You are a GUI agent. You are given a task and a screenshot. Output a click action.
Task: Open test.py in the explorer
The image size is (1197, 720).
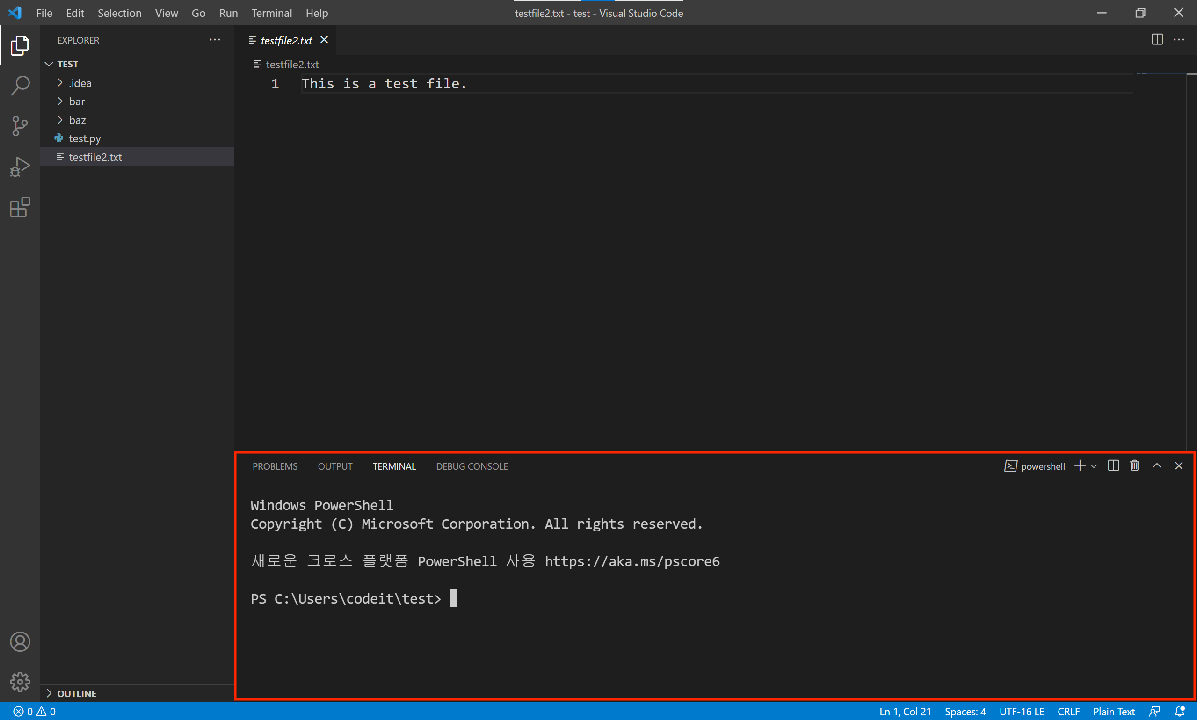point(84,138)
